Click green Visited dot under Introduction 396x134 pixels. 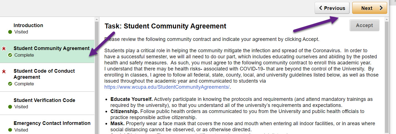(10, 32)
